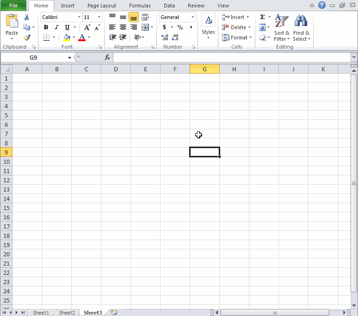Toggle Align Text Left
Screen dimensions: 358x316
[112, 27]
